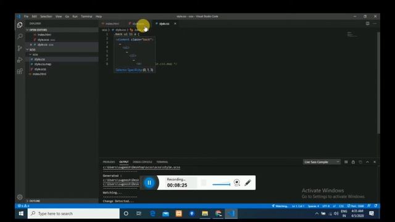Image resolution: width=395 pixels, height=222 pixels.
Task: Open the Run and Debug view
Action: coord(20,60)
